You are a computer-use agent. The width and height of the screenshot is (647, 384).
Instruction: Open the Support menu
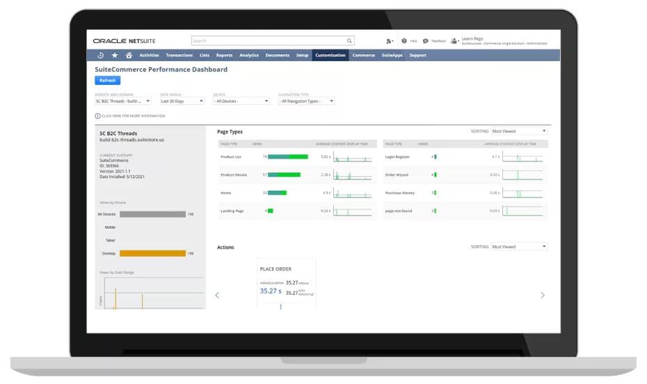(417, 55)
